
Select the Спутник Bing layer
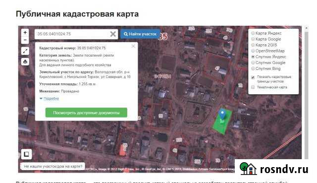point(265,68)
